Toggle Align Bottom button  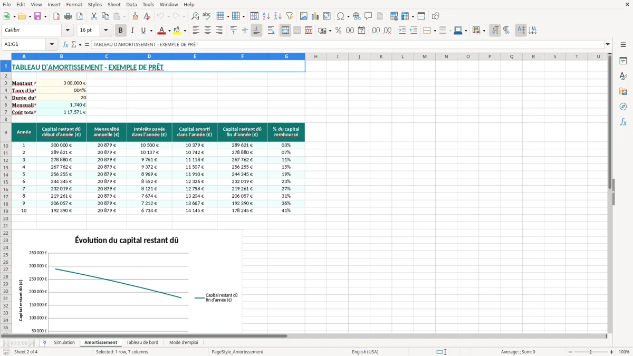coord(256,31)
